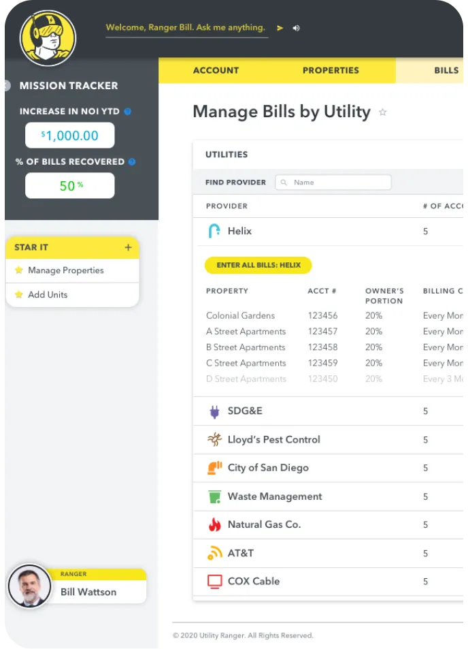Select C Street Apartments property
The image size is (468, 649).
click(x=246, y=363)
